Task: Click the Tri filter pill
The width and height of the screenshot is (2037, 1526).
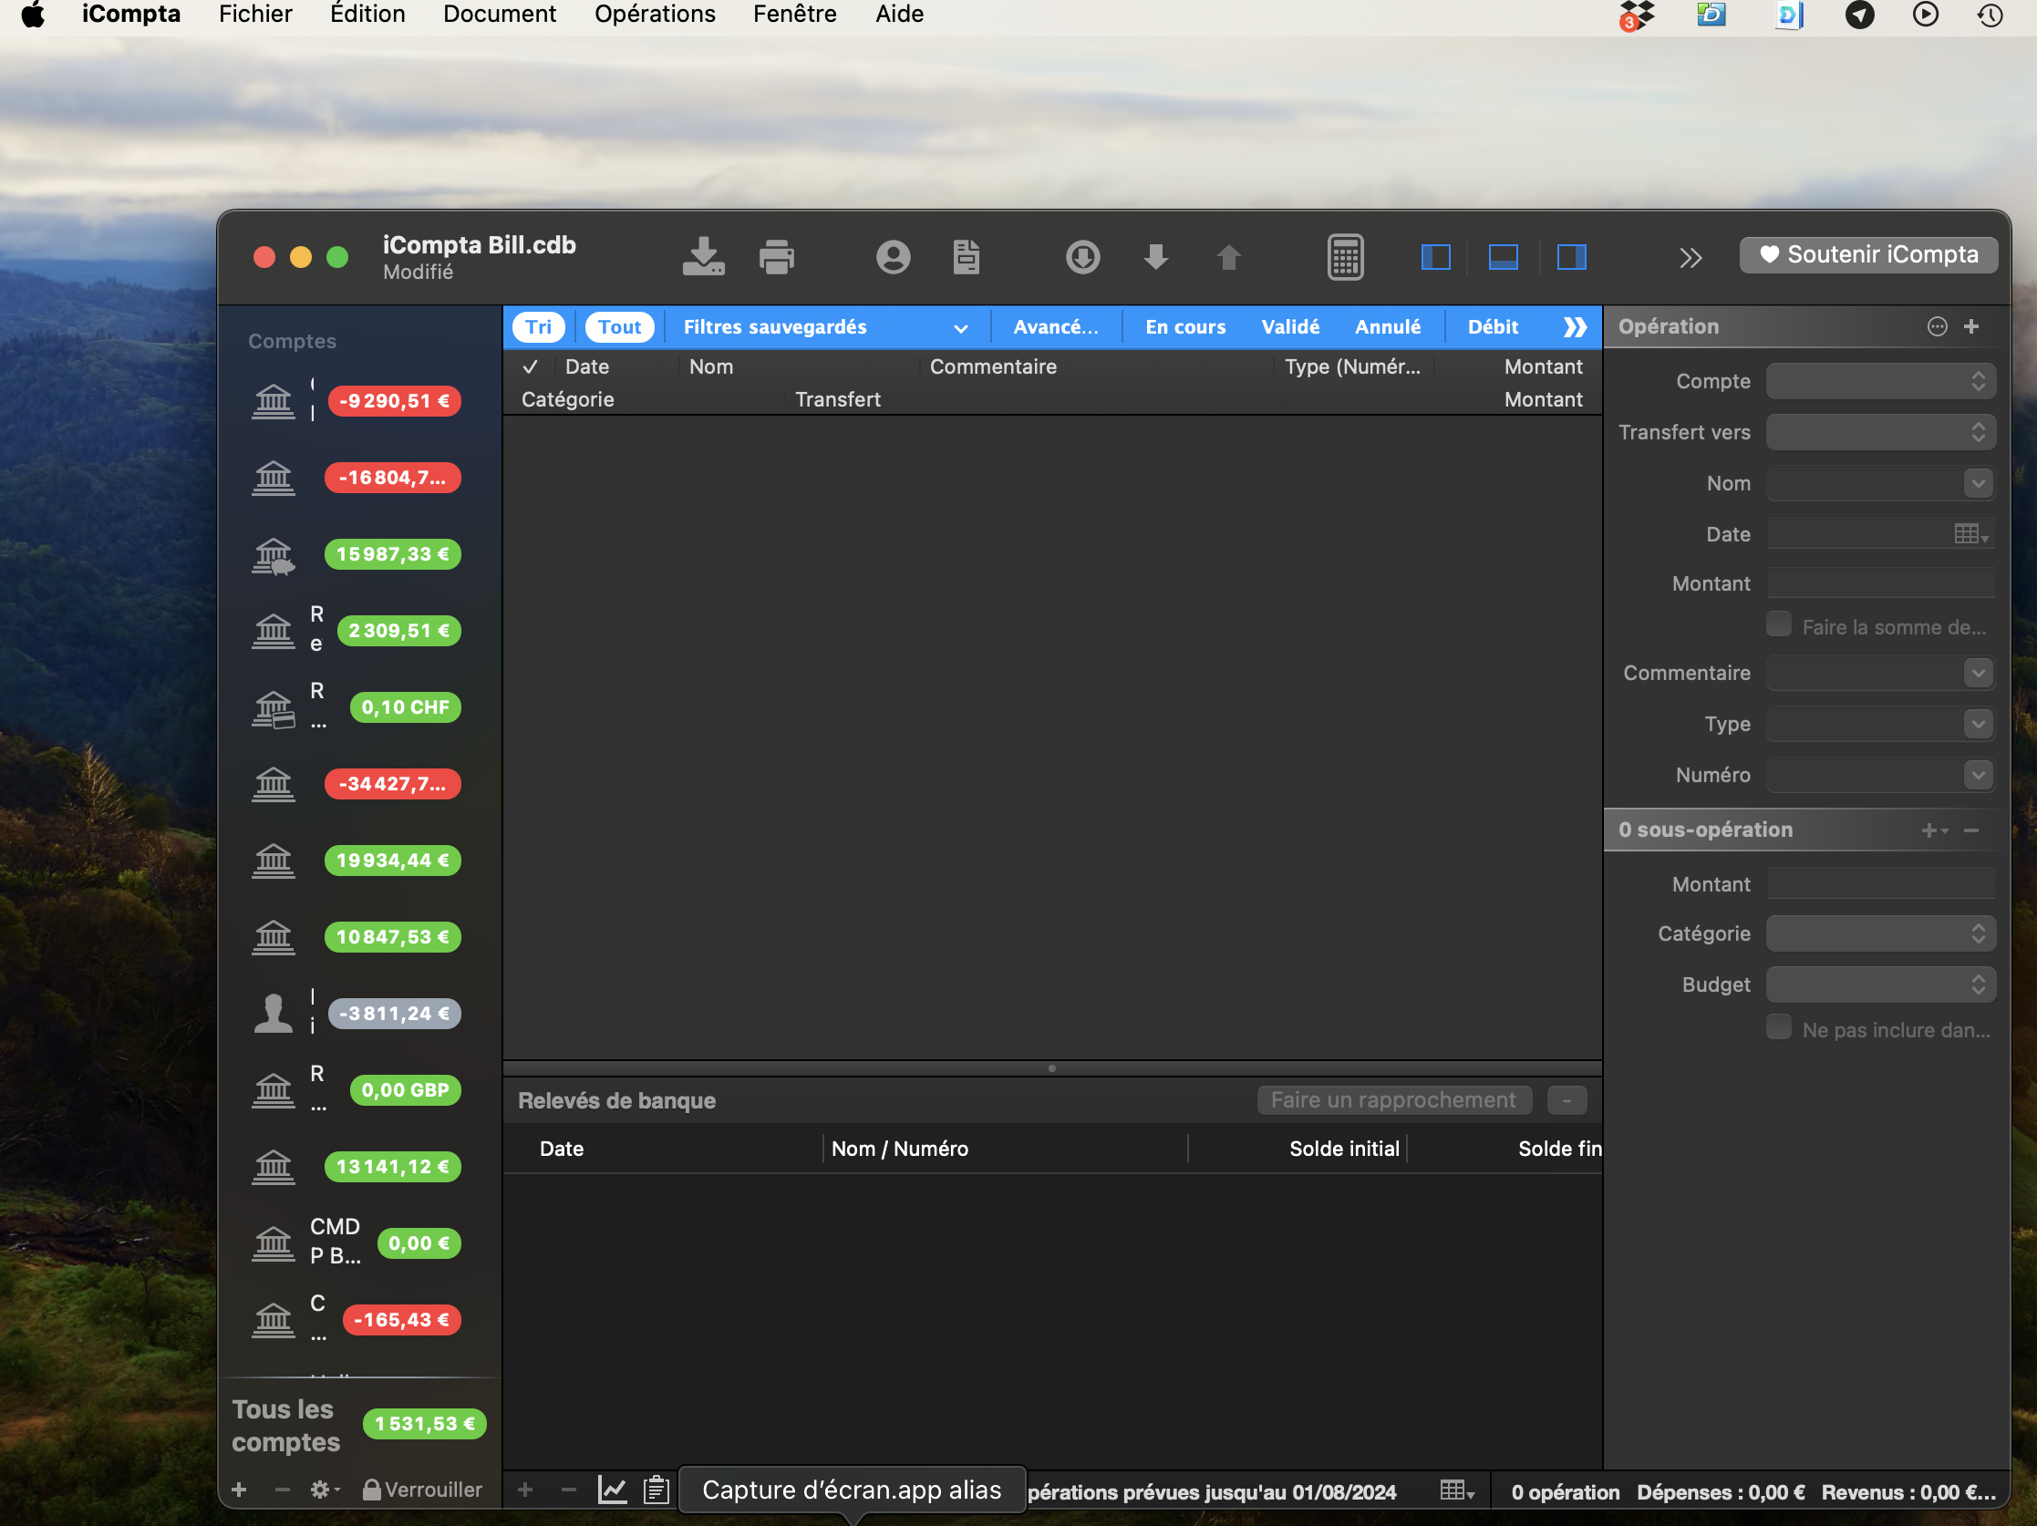Action: pos(539,326)
